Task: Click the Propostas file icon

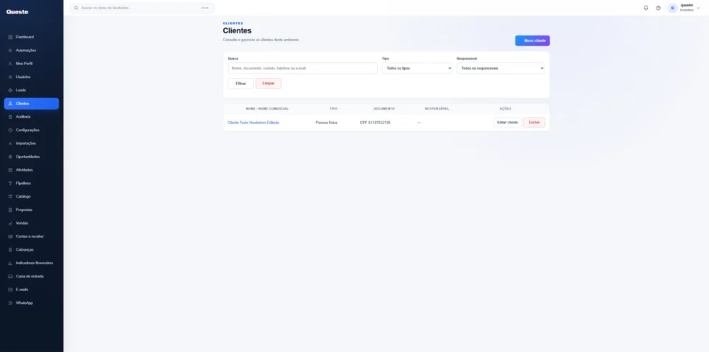Action: pos(11,210)
